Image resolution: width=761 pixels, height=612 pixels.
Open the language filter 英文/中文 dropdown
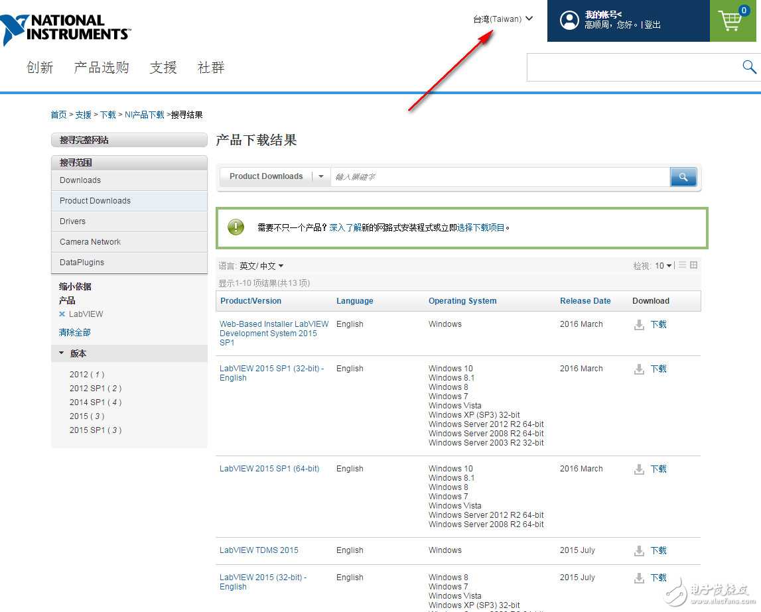(261, 266)
